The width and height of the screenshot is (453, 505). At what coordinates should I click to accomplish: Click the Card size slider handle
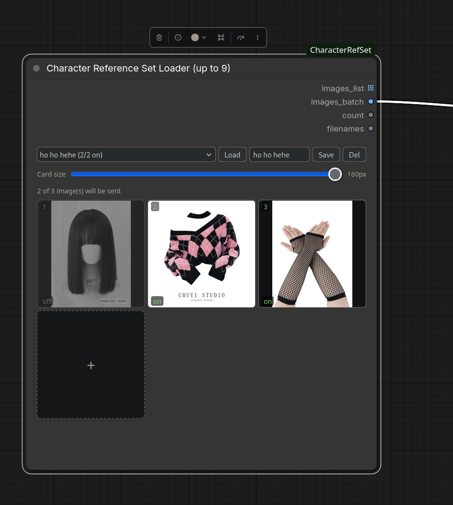click(x=335, y=174)
